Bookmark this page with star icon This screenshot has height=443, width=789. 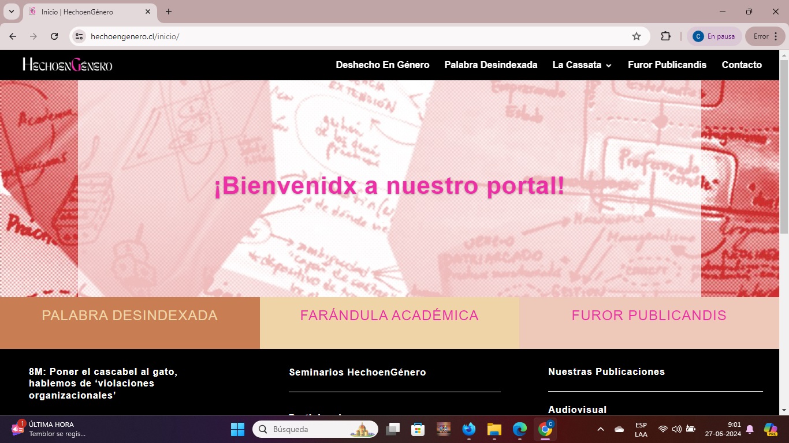tap(637, 36)
